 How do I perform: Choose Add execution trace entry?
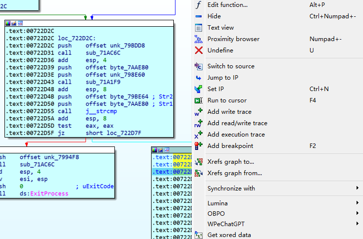pyautogui.click(x=278, y=135)
